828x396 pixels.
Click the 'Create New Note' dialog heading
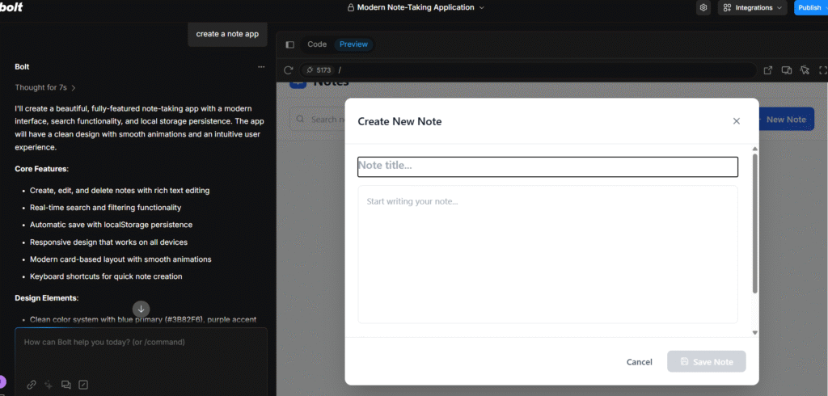(x=399, y=121)
